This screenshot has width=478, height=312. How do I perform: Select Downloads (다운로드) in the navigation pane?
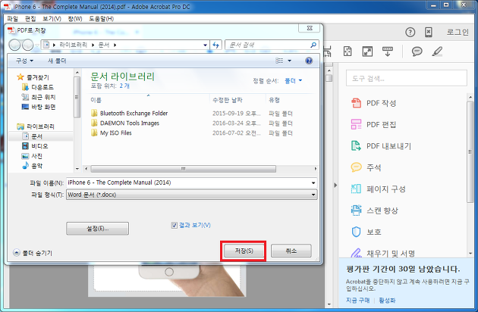(38, 87)
